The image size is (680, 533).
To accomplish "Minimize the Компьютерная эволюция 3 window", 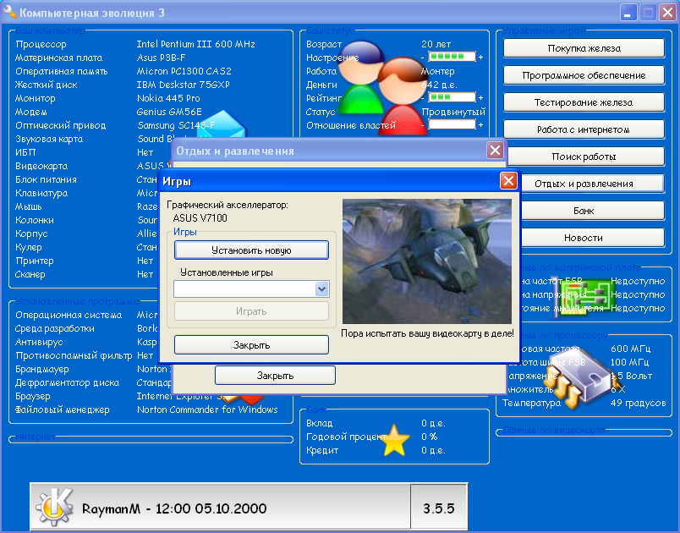I will (x=628, y=12).
